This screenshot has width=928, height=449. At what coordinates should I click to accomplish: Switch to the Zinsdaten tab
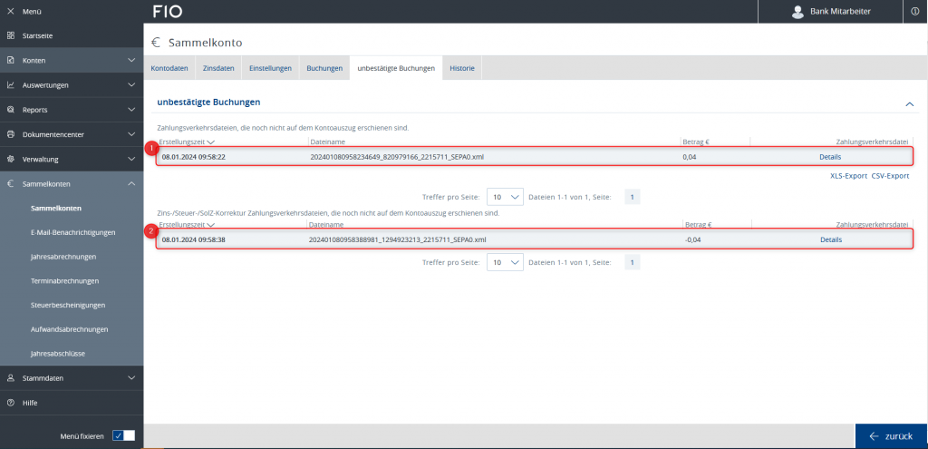(217, 68)
